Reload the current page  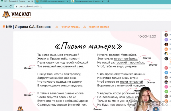click(x=11, y=7)
